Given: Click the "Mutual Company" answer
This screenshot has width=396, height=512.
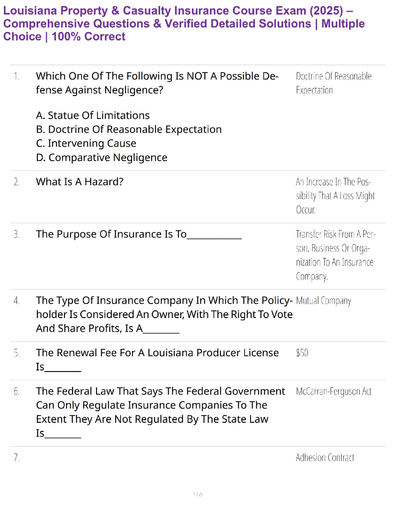Looking at the screenshot, I should 323,301.
